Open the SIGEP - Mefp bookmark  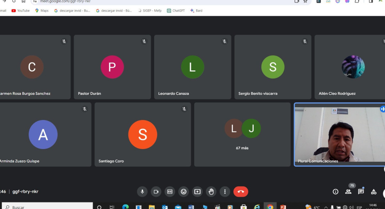tap(149, 11)
